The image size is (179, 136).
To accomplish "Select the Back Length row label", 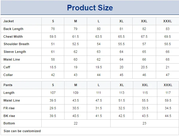I will [13, 29].
